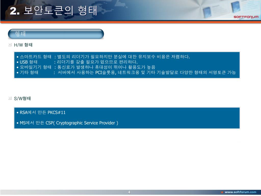The height and width of the screenshot is (196, 261).
Task: Select the slide title 보안토큰의 형태
Action: [x=54, y=11]
